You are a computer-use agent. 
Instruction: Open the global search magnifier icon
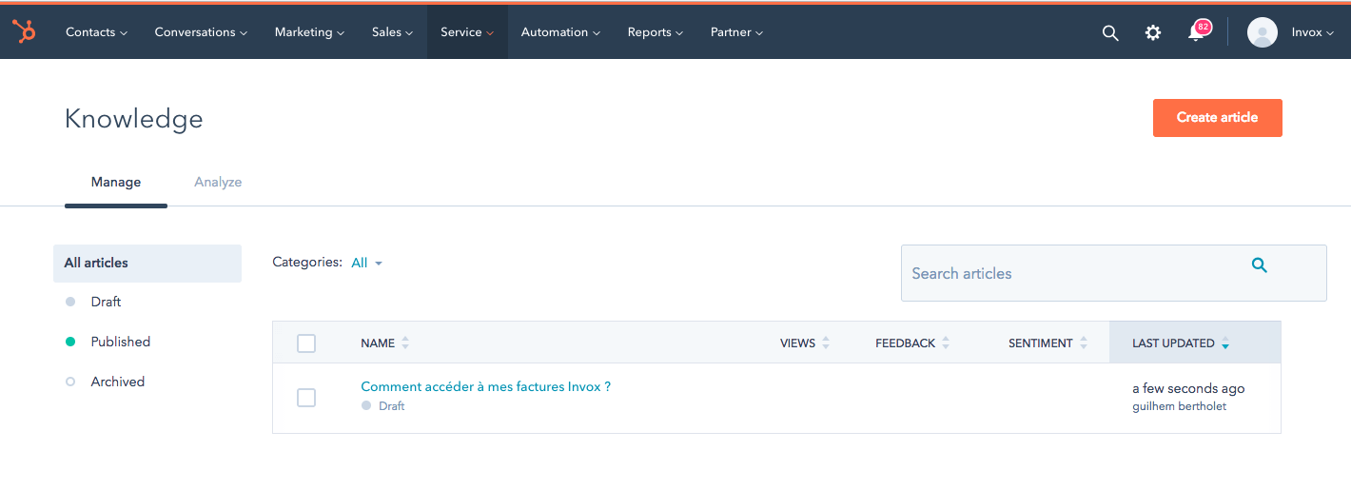(1110, 32)
